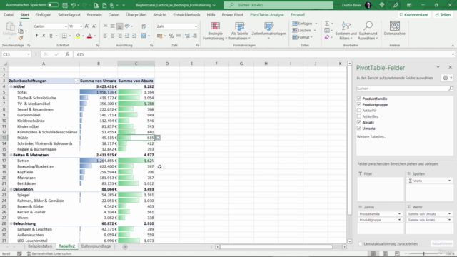The width and height of the screenshot is (457, 257).
Task: Click on the zoom slider handle
Action: (x=423, y=253)
